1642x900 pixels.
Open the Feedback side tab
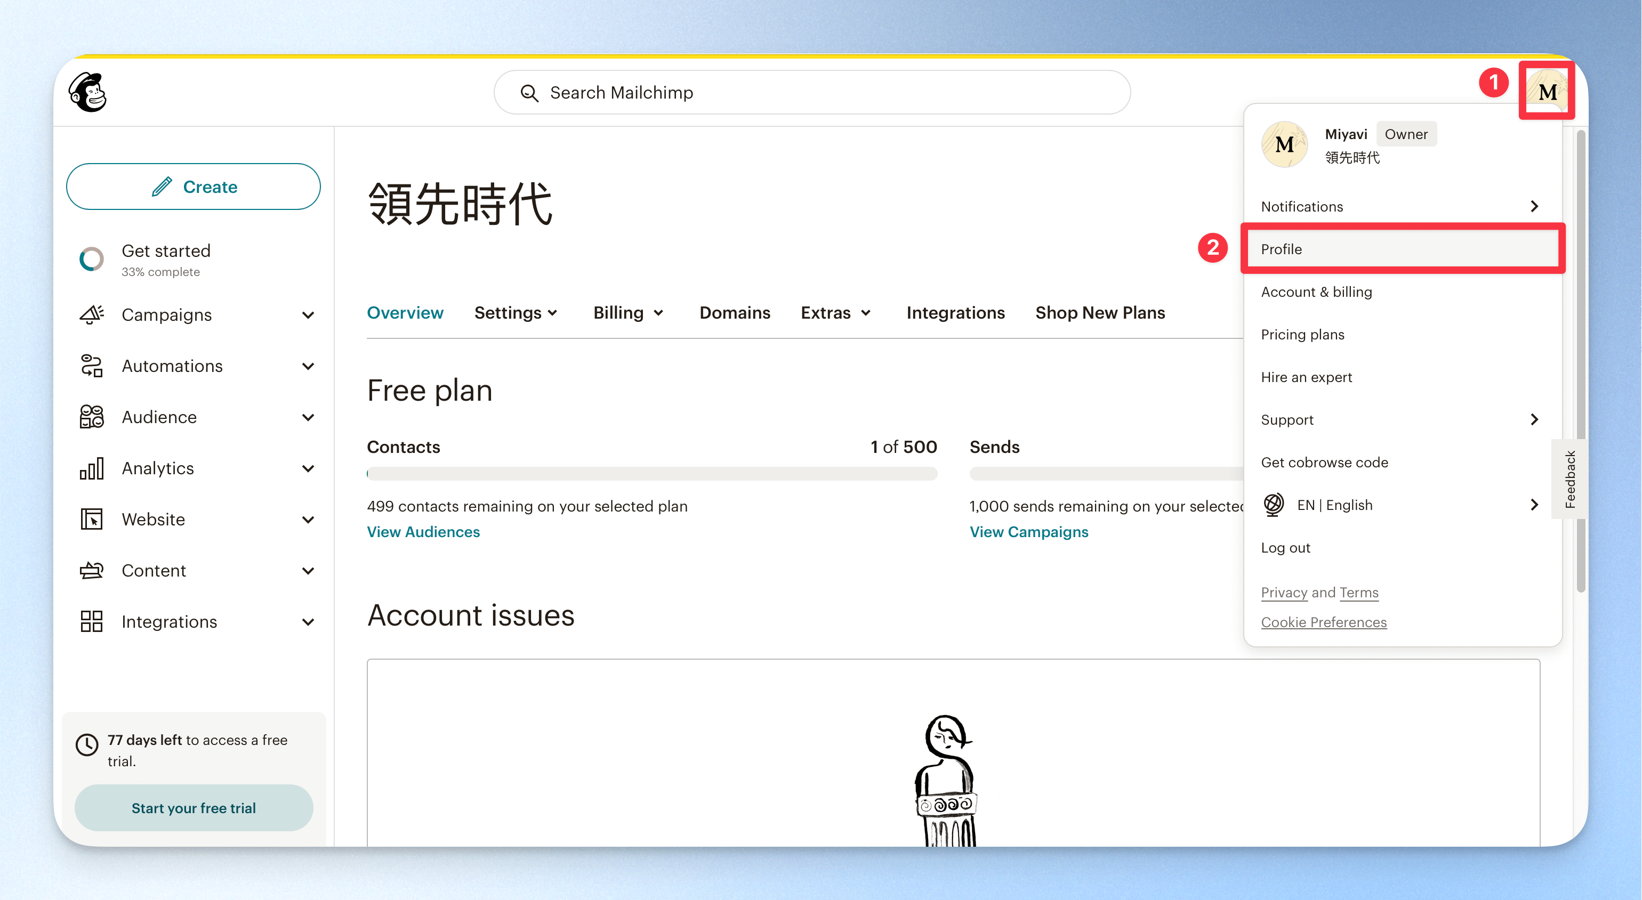[1569, 479]
